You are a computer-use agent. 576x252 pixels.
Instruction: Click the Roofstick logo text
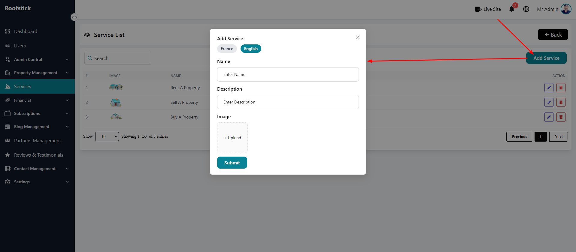click(x=18, y=8)
